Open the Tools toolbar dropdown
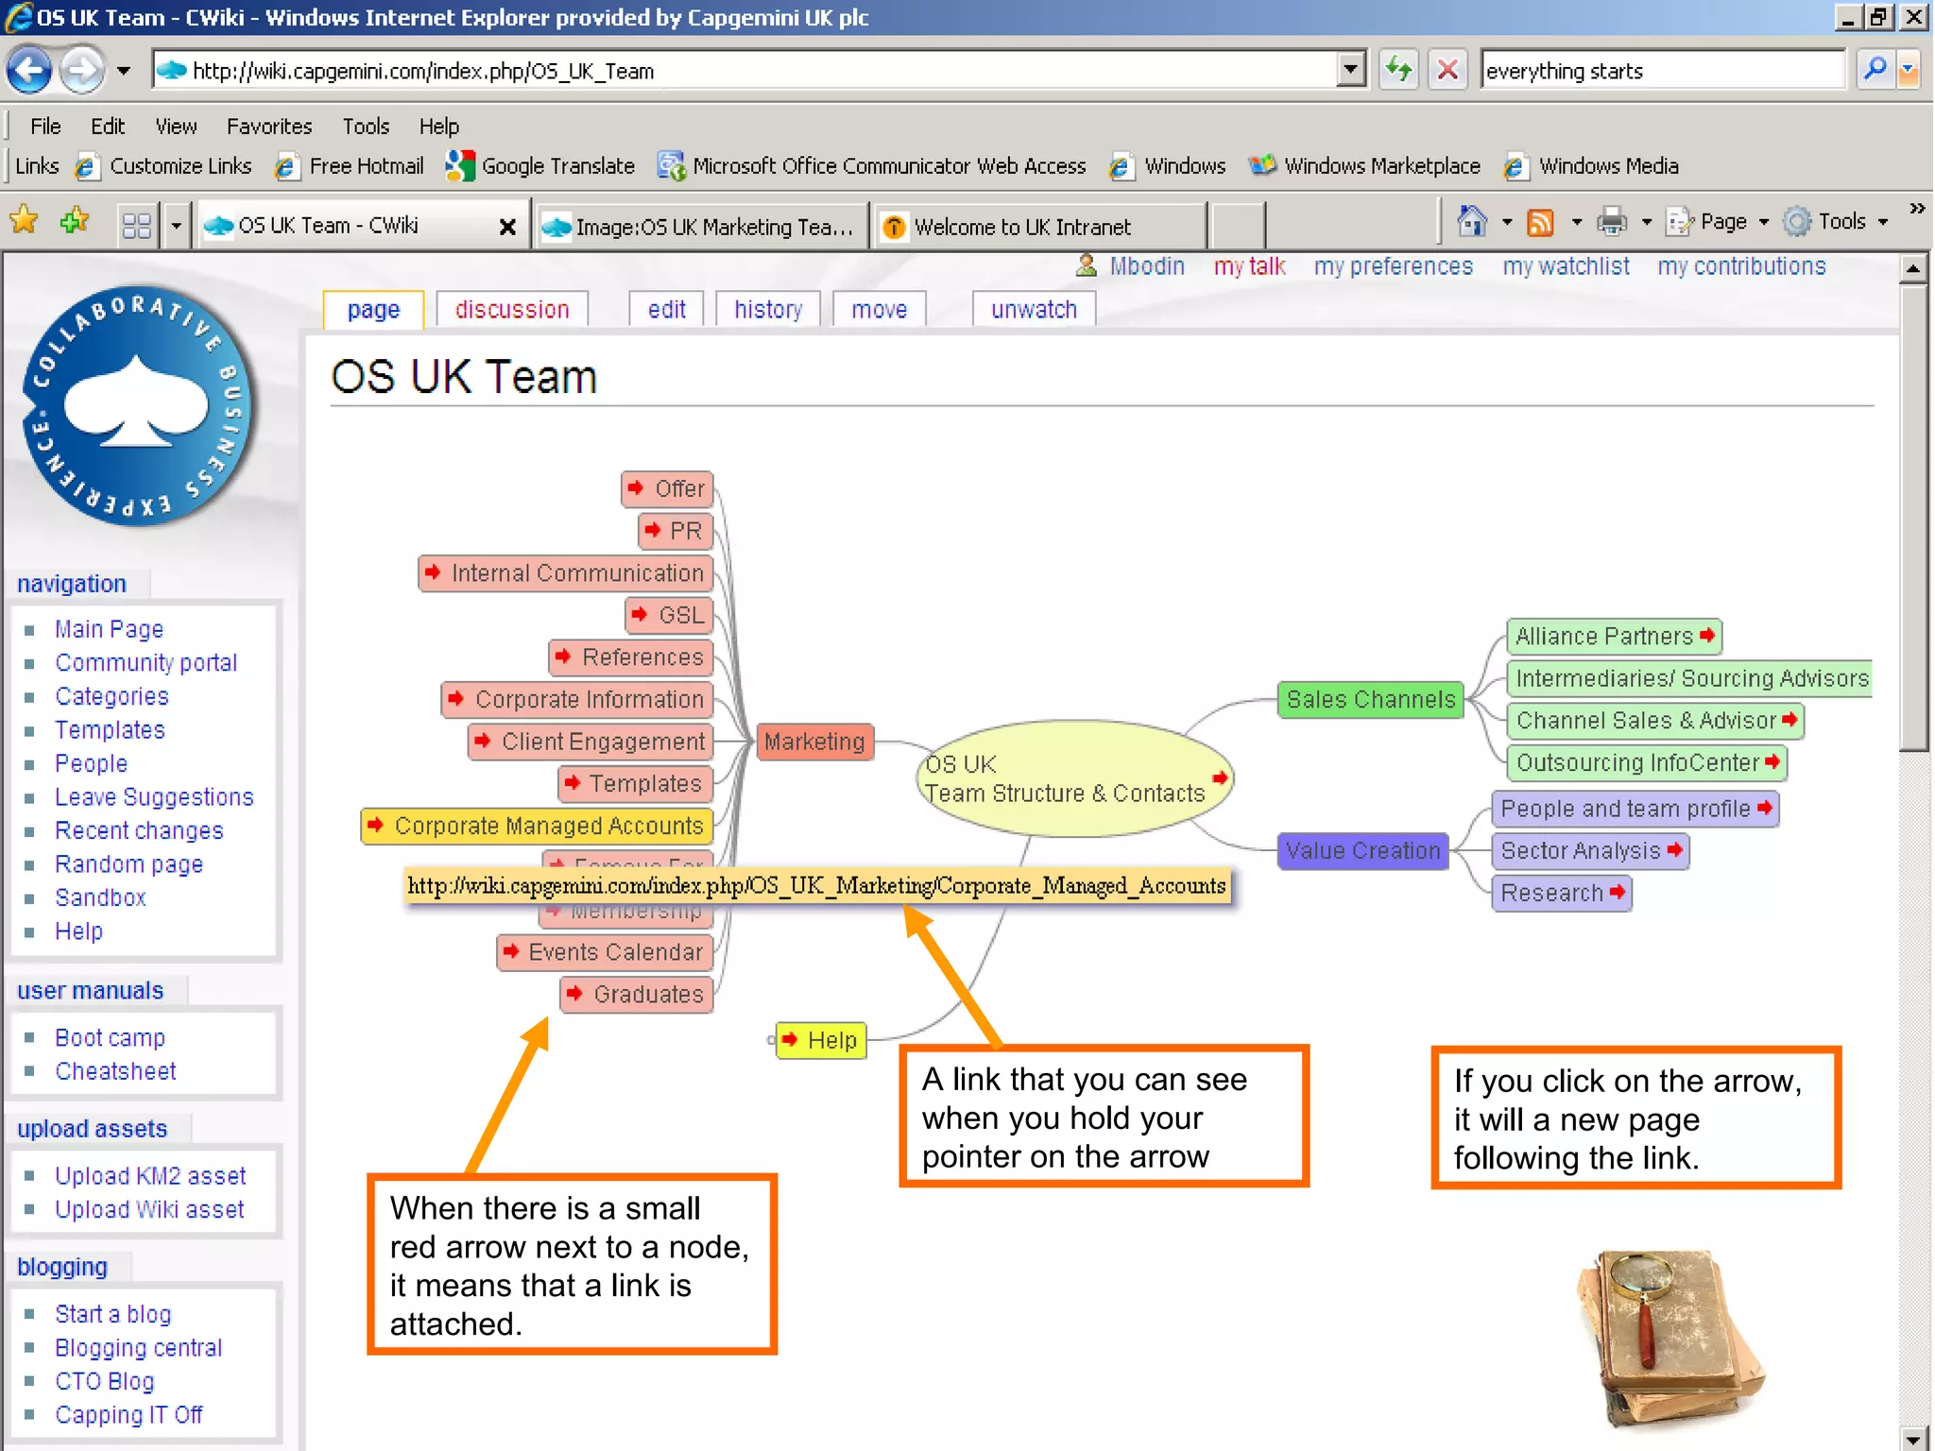This screenshot has height=1451, width=1935. [x=1841, y=222]
